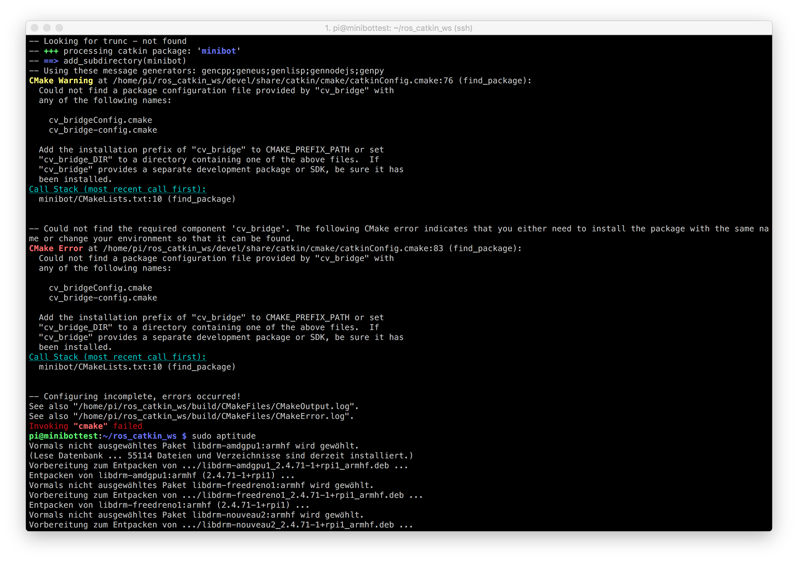Click 'Entpacken von libdrm-amdgpu1:armhf' line
The height and width of the screenshot is (562, 798).
pyautogui.click(x=162, y=476)
